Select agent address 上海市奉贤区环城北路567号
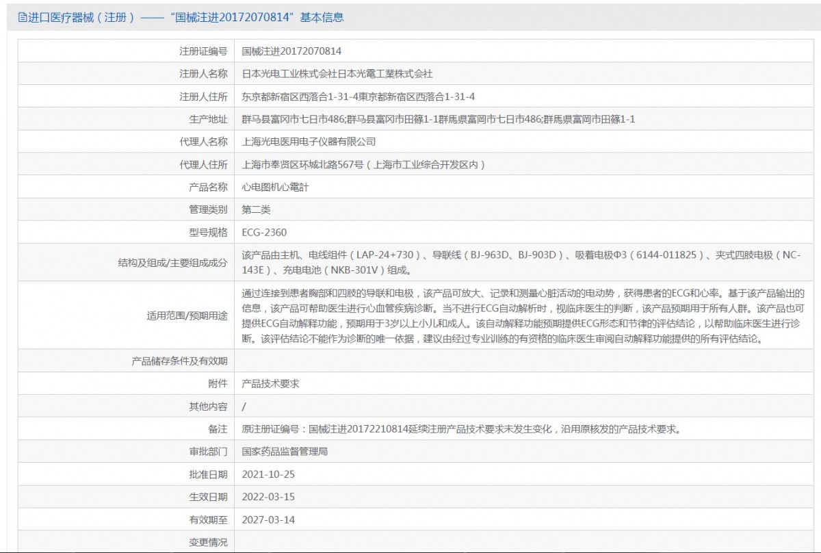The image size is (821, 553). click(302, 164)
